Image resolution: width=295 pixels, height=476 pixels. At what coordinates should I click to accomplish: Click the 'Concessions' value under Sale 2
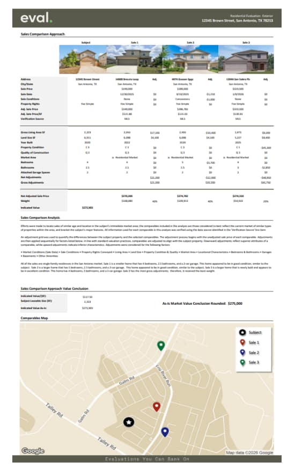click(182, 99)
